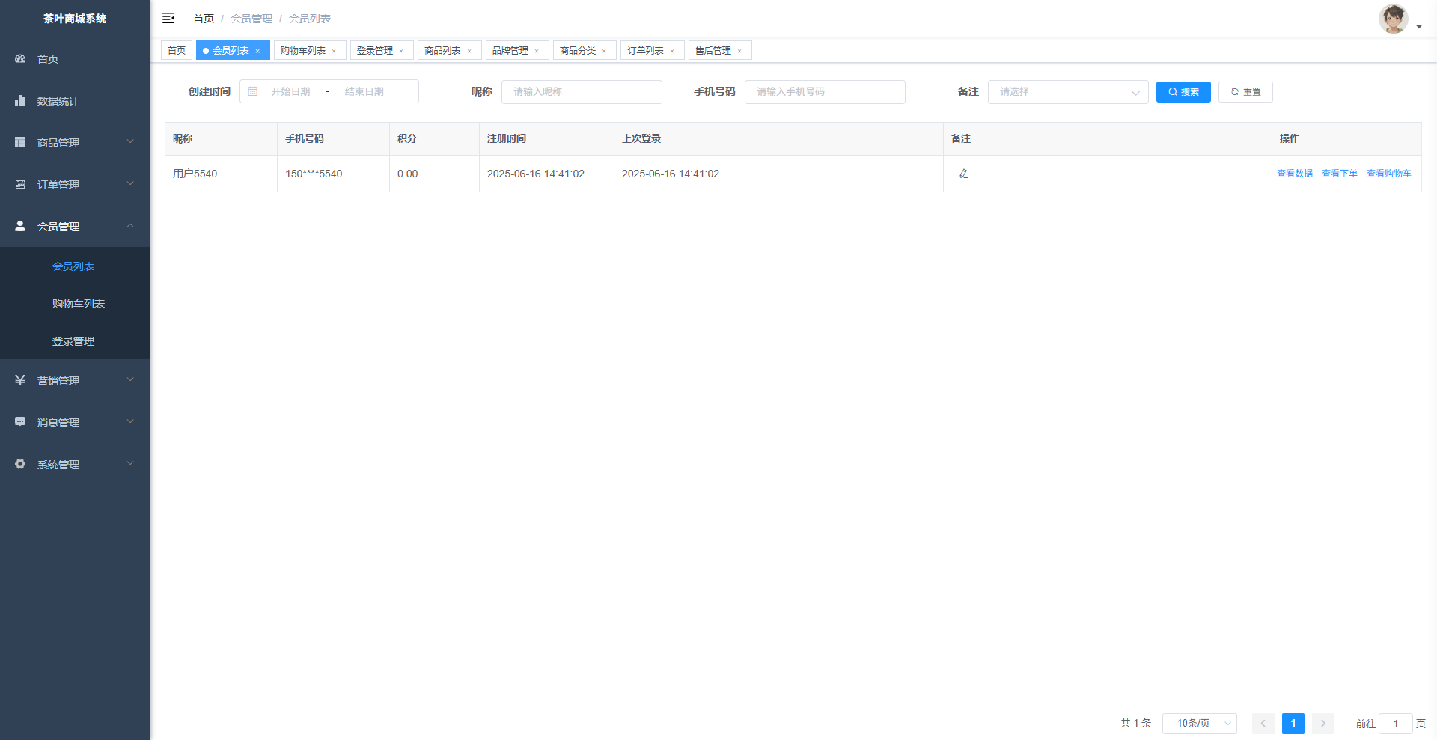This screenshot has height=740, width=1437.
Task: Click the 查看数据 link in the row
Action: click(1294, 174)
